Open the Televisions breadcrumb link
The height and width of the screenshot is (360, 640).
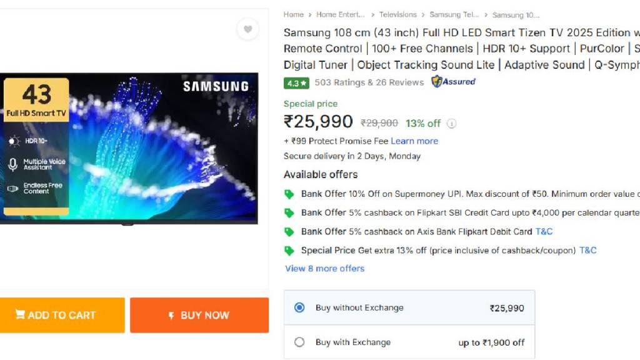[x=397, y=14]
